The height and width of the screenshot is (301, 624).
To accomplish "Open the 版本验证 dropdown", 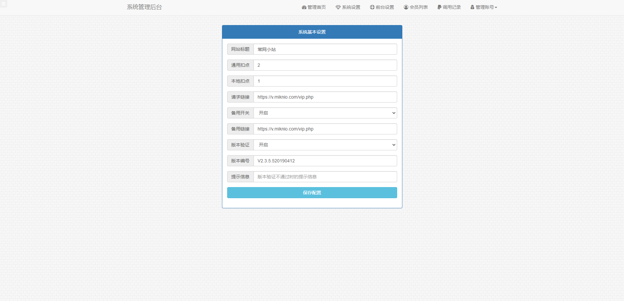I will (x=325, y=145).
